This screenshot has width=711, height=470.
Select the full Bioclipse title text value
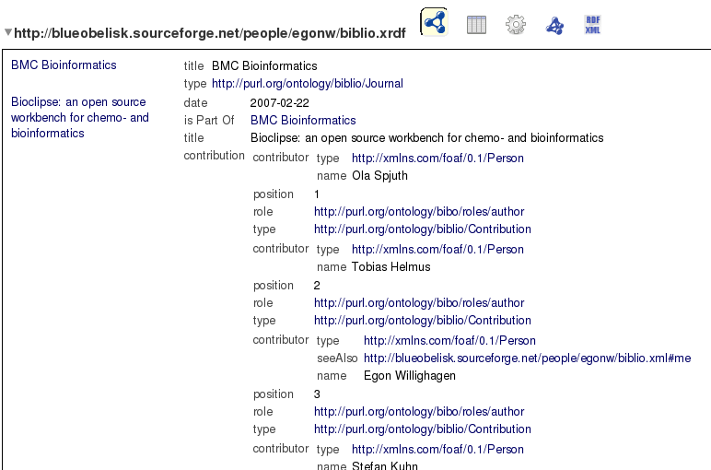pos(426,138)
